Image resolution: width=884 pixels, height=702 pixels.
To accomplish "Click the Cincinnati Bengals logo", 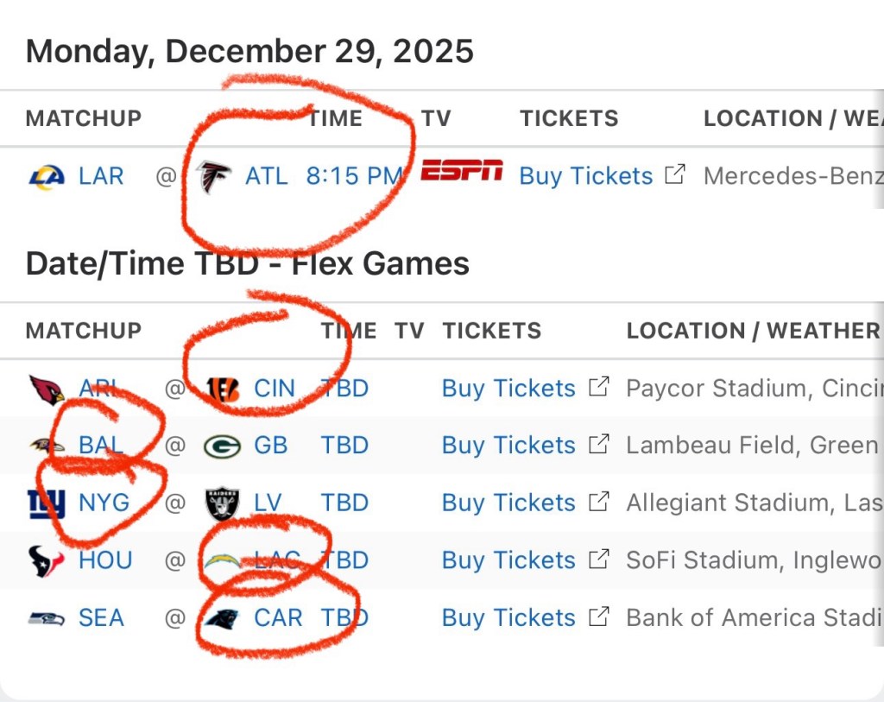I will [222, 389].
